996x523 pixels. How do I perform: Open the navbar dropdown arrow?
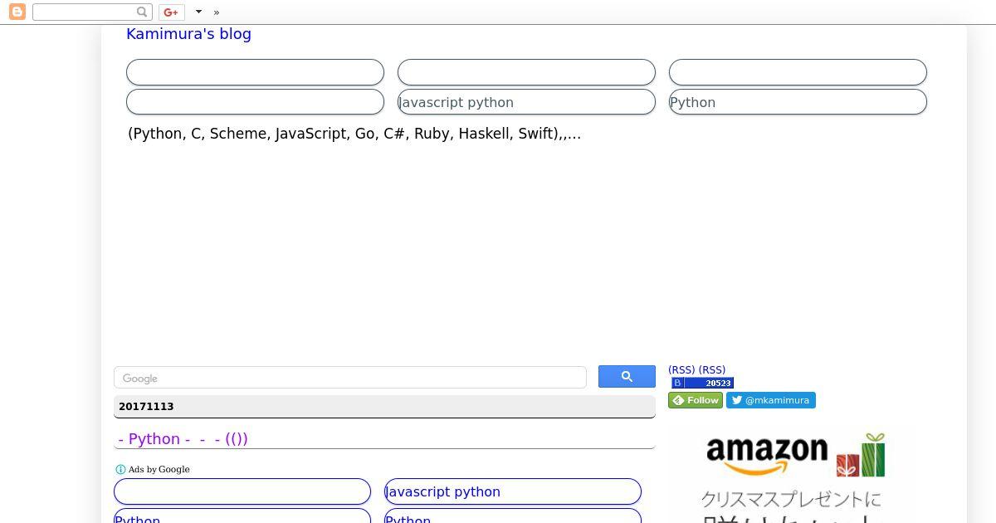click(198, 12)
